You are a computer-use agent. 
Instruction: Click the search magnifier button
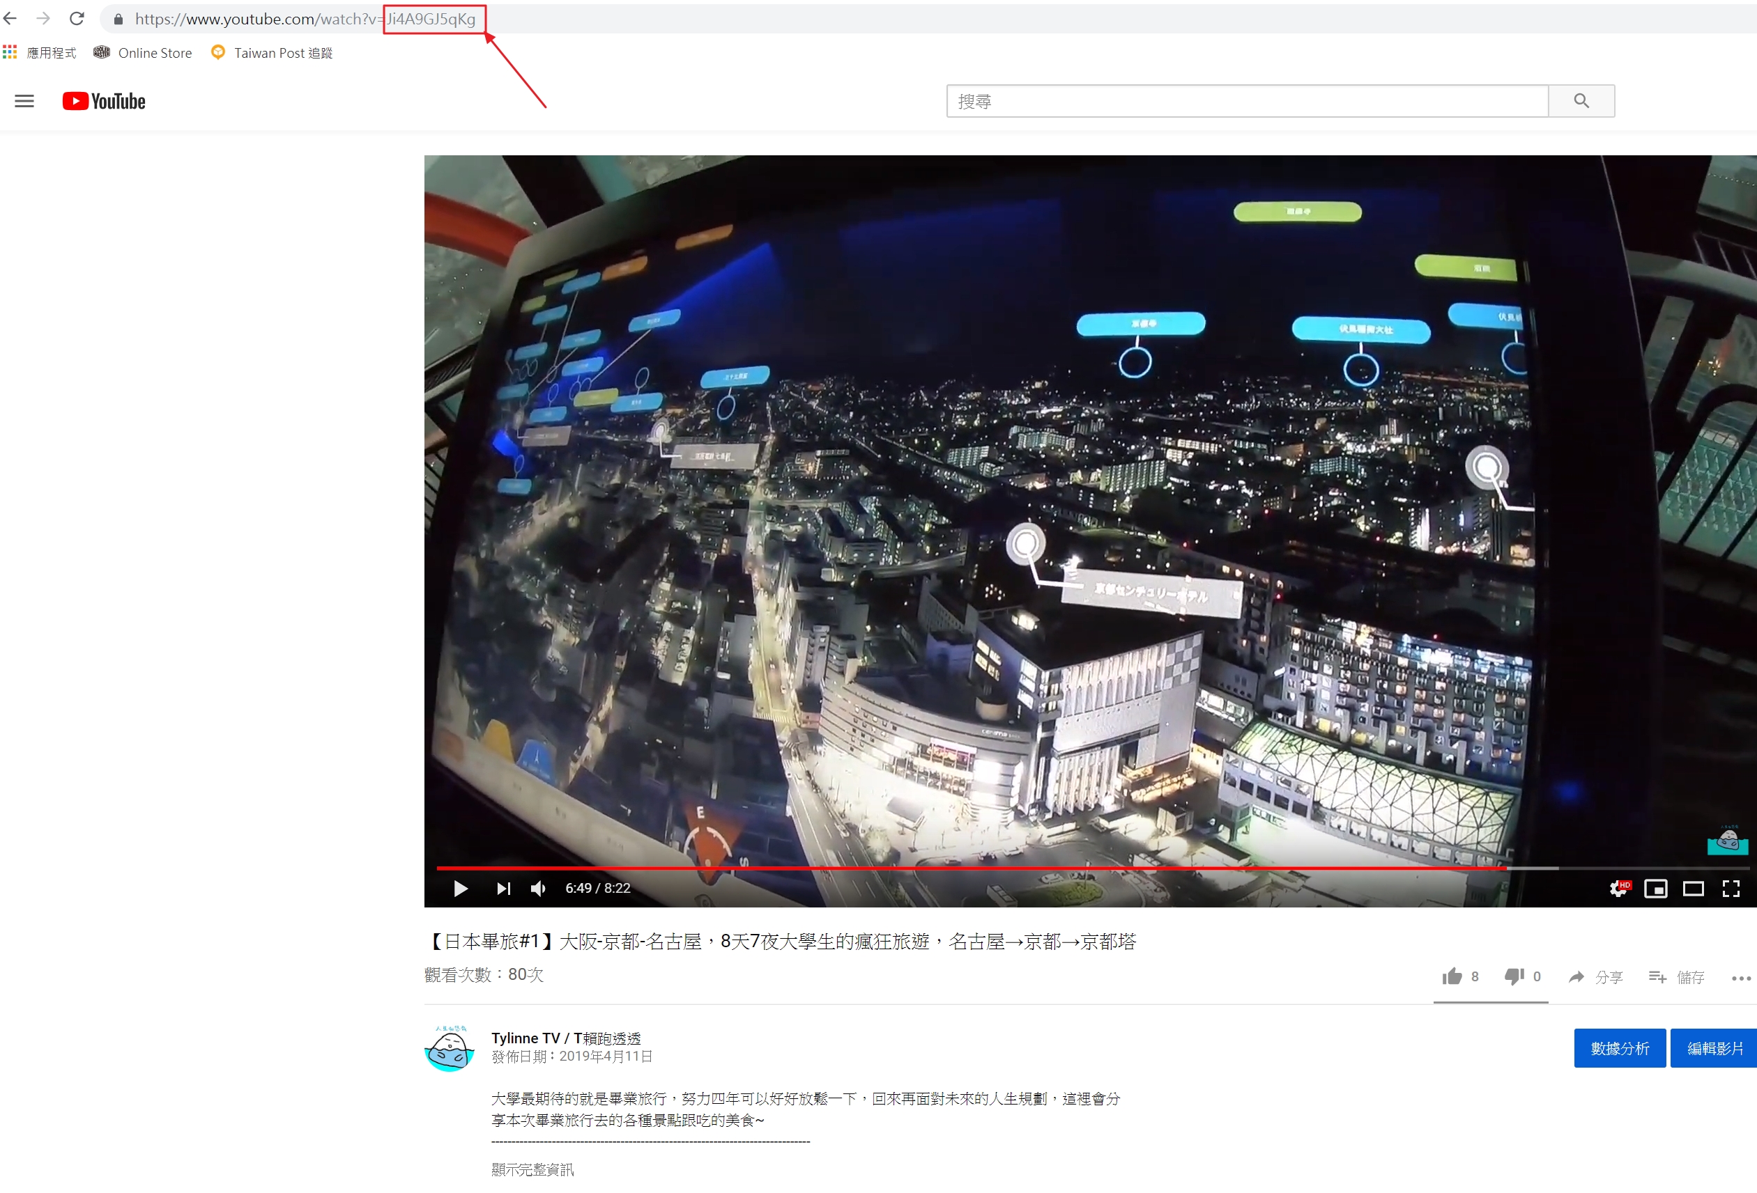coord(1580,101)
